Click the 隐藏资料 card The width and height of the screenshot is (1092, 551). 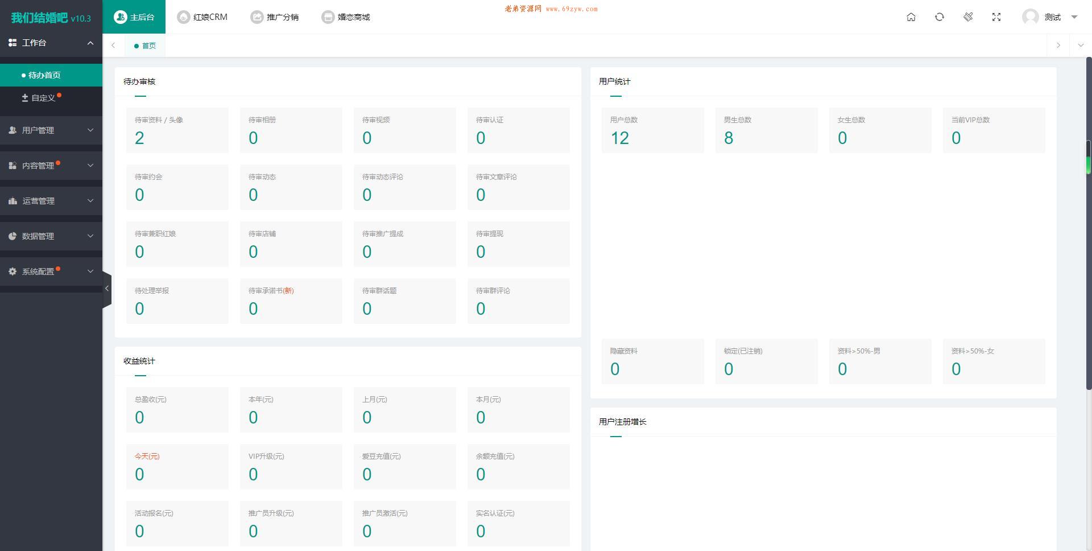coord(653,361)
